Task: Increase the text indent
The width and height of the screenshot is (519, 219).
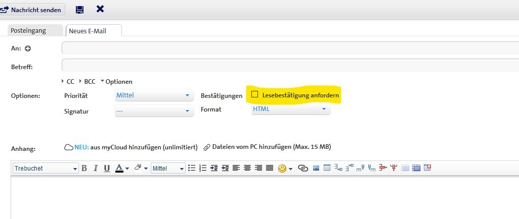Action: pos(214,168)
